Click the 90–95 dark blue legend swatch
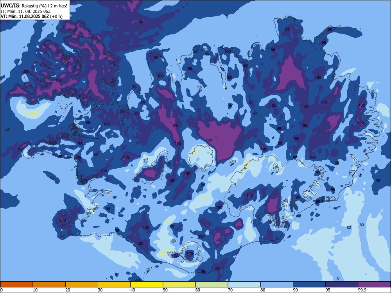This screenshot has height=293, width=391. [x=309, y=284]
